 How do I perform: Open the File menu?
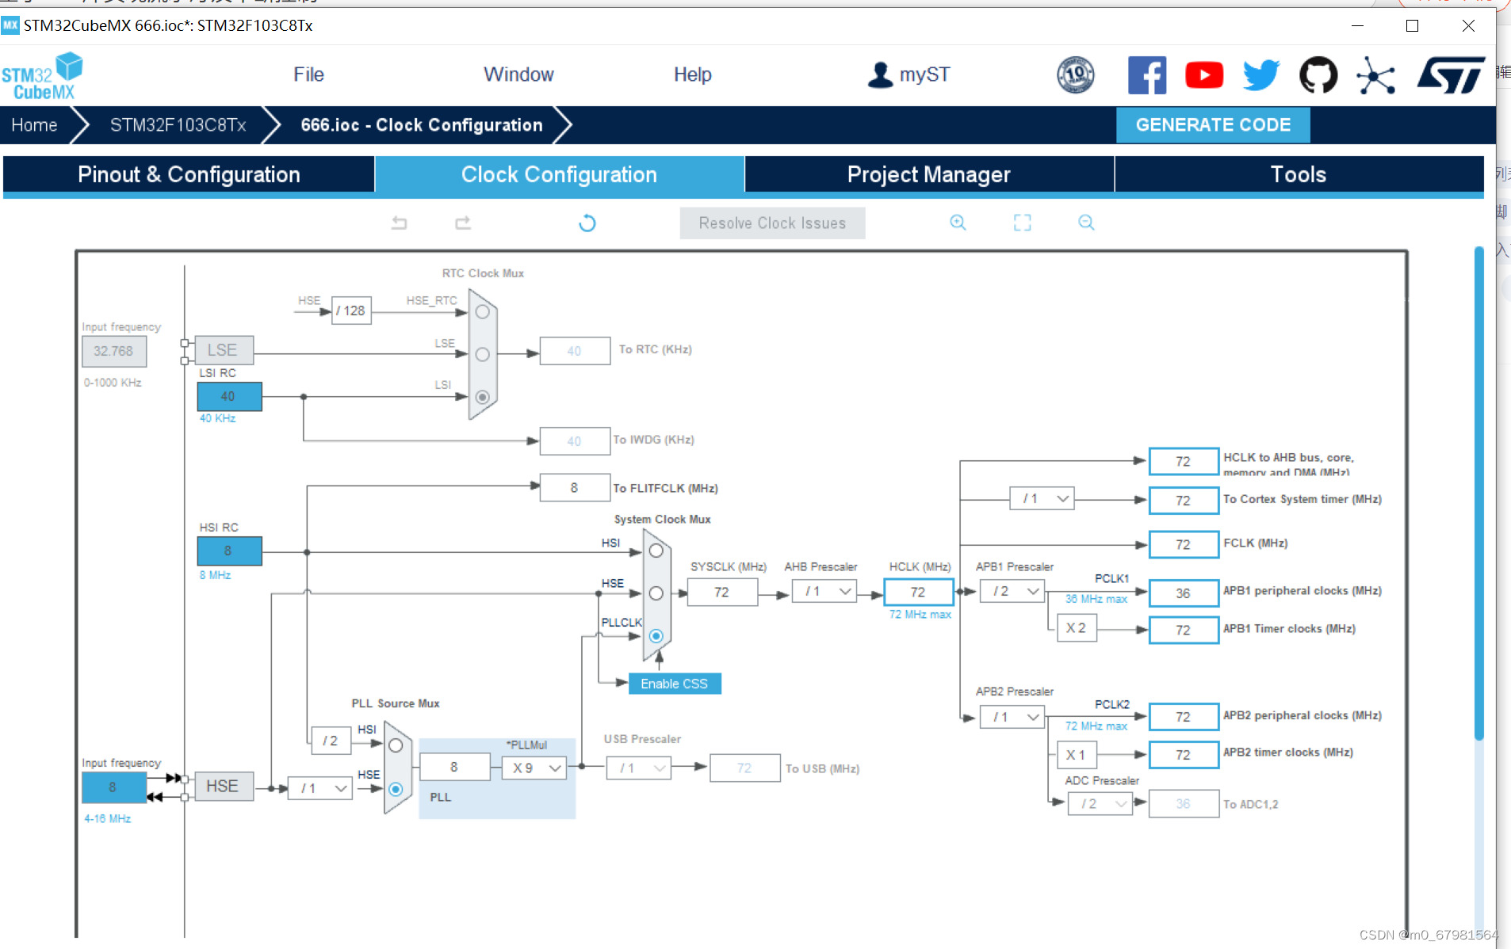tap(308, 74)
